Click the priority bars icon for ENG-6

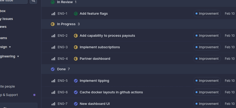click(x=53, y=92)
